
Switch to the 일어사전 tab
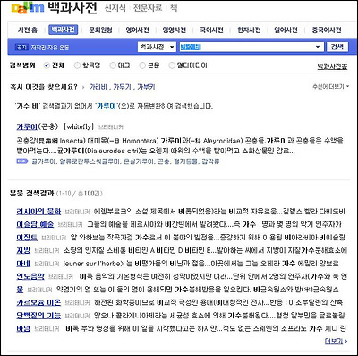[x=286, y=30]
